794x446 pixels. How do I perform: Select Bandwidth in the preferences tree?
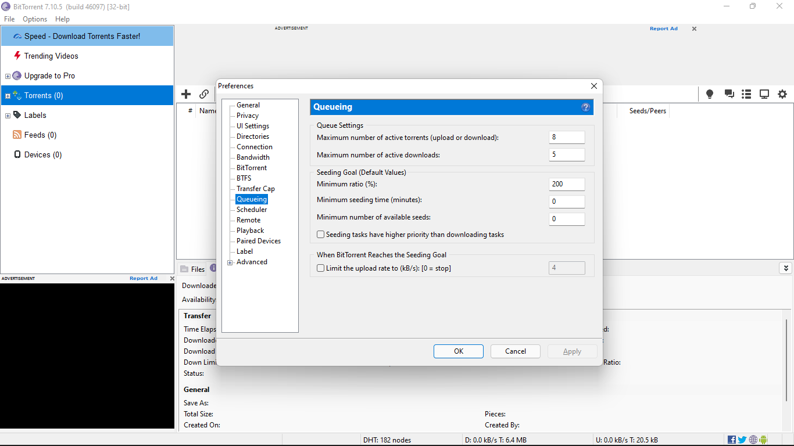pos(253,157)
